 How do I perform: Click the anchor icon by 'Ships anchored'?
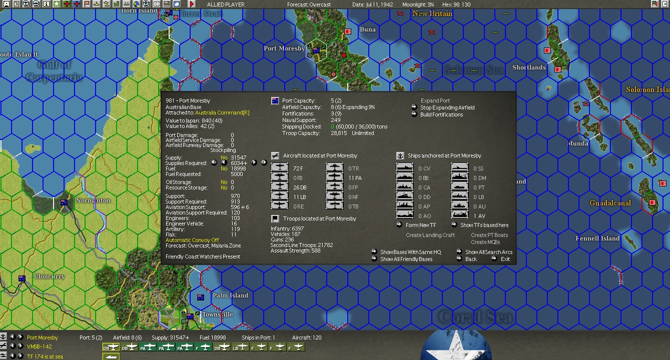(x=400, y=156)
